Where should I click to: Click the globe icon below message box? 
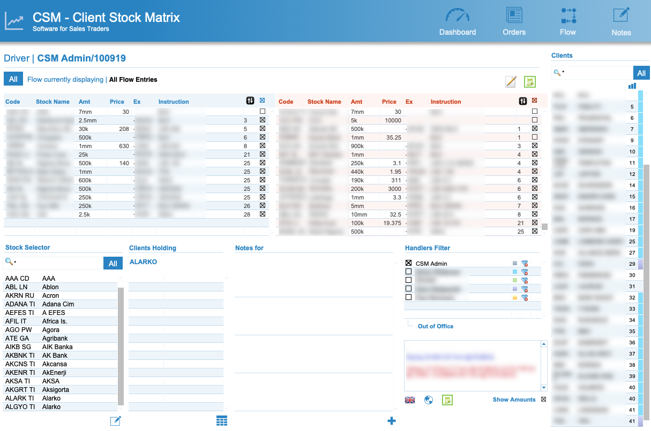point(429,399)
